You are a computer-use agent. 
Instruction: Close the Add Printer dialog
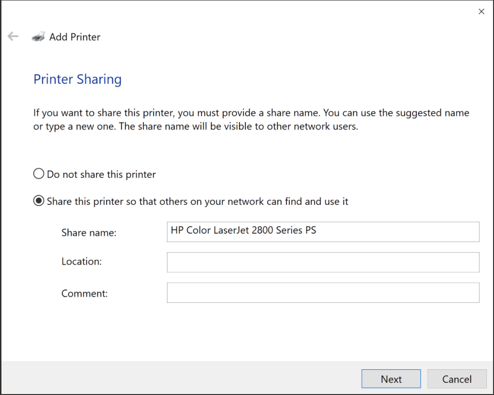[x=481, y=11]
